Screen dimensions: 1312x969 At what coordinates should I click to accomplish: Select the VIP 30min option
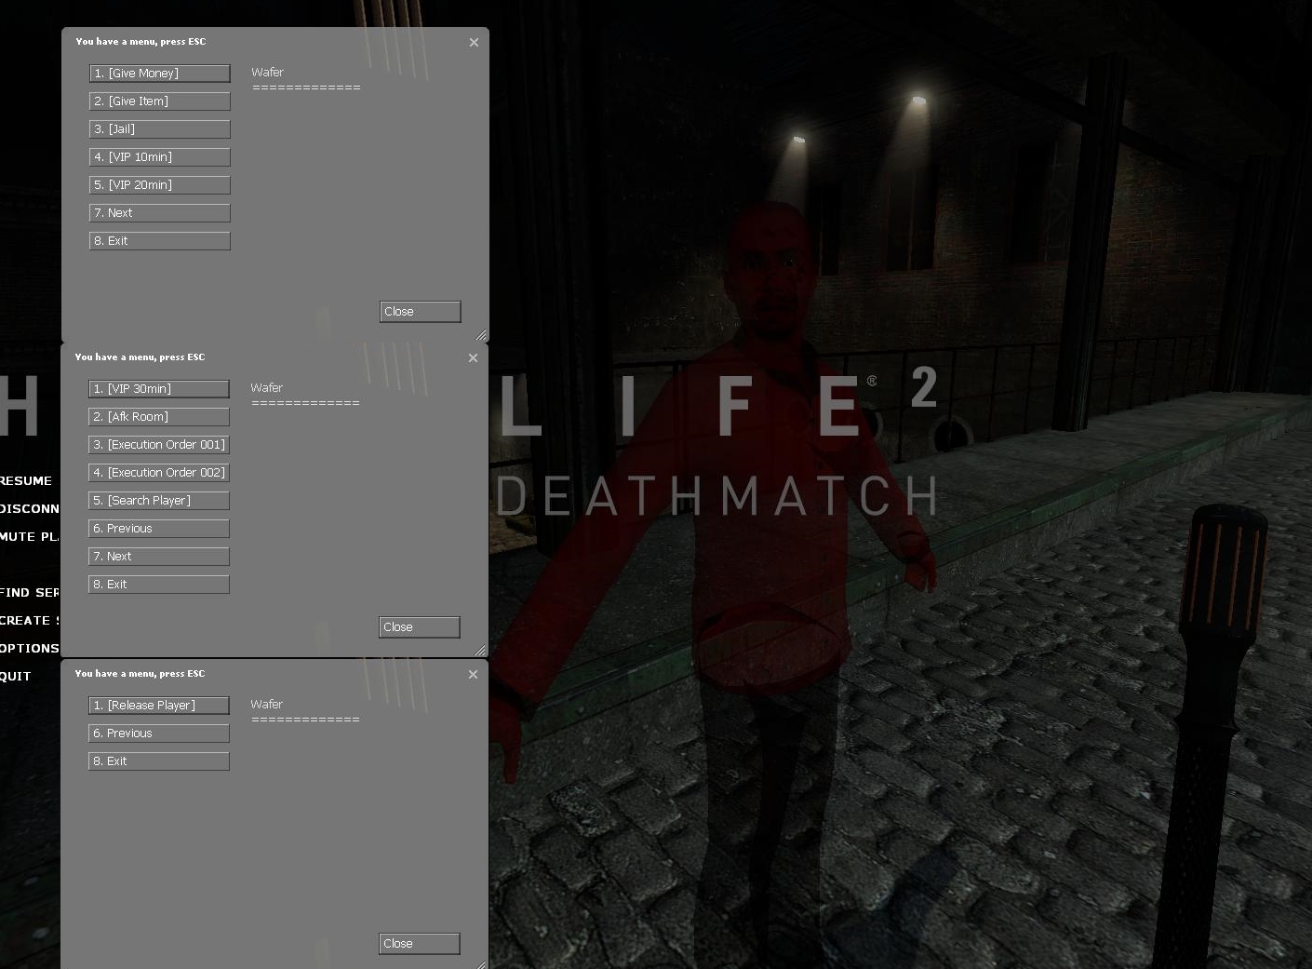pyautogui.click(x=159, y=389)
